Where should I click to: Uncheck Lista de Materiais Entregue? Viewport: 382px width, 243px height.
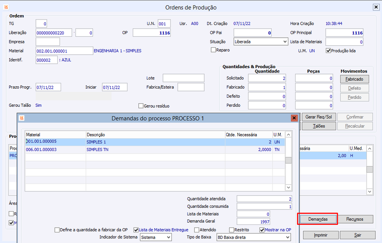point(136,230)
